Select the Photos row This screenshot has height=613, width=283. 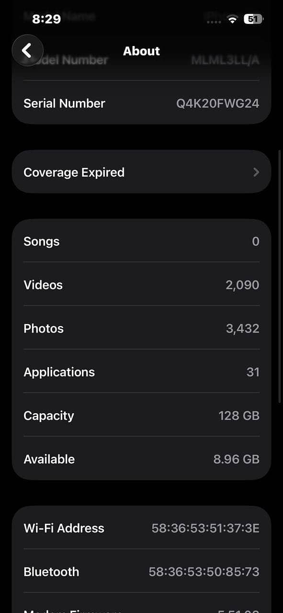coord(141,328)
